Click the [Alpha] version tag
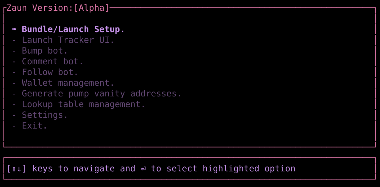Image resolution: width=380 pixels, height=187 pixels. coord(91,8)
